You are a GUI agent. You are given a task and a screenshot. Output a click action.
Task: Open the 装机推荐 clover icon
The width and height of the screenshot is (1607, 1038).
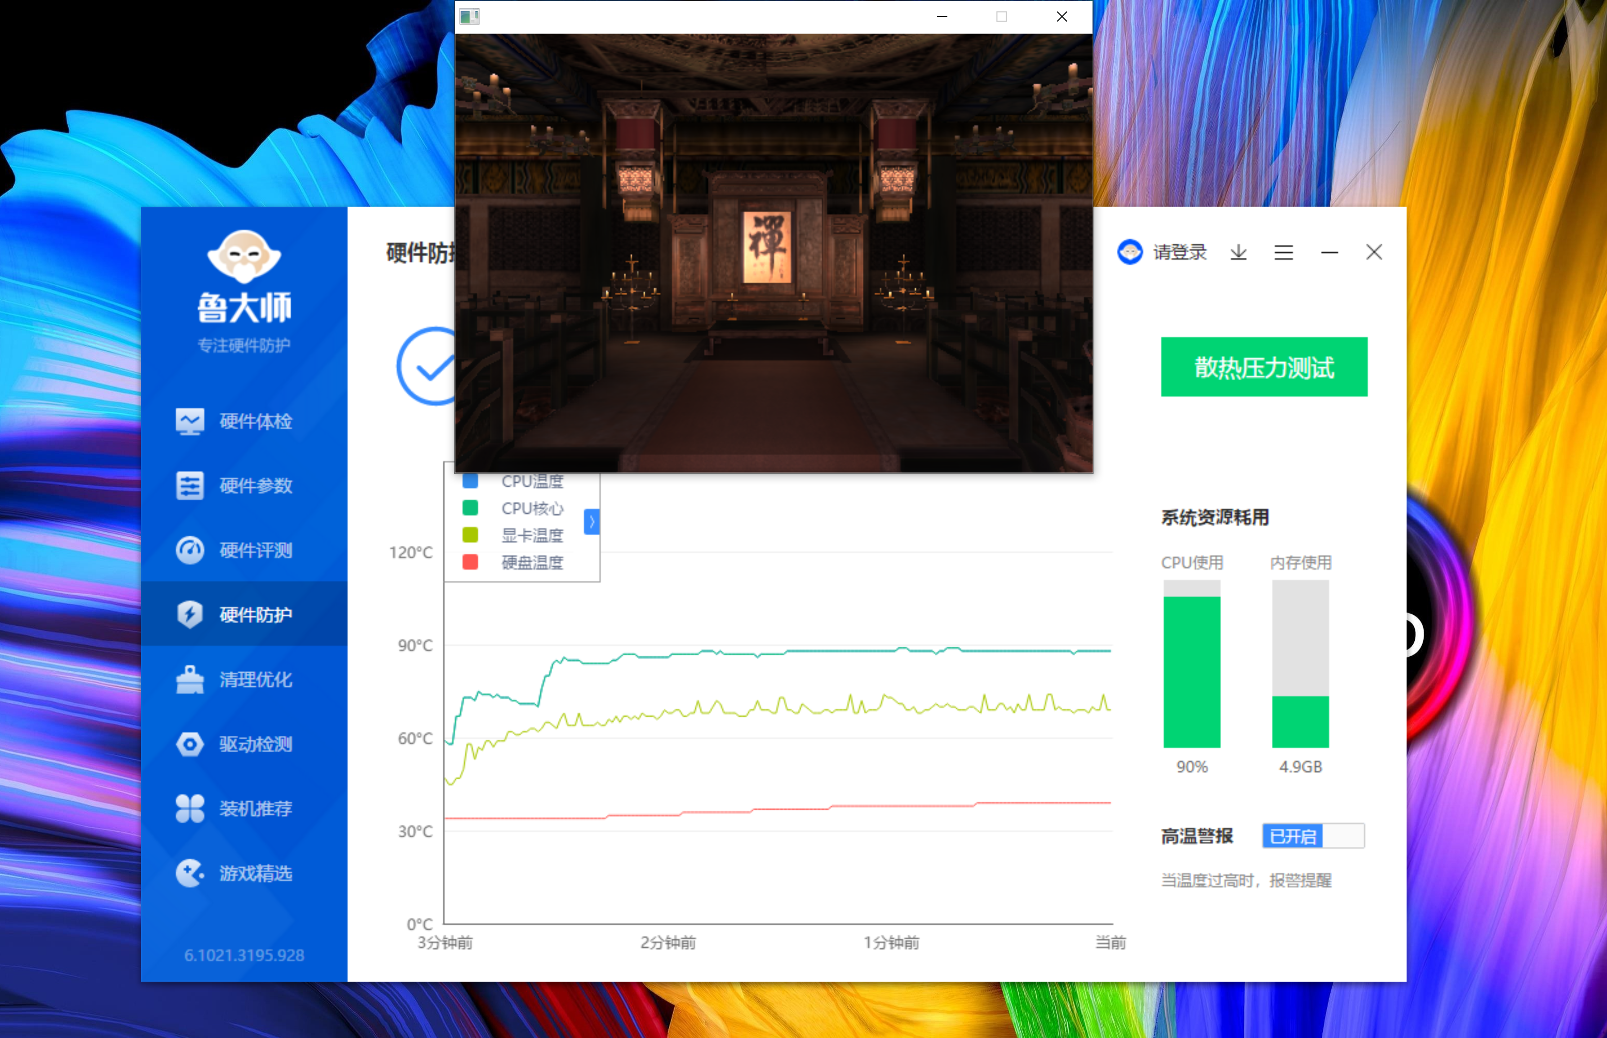190,808
